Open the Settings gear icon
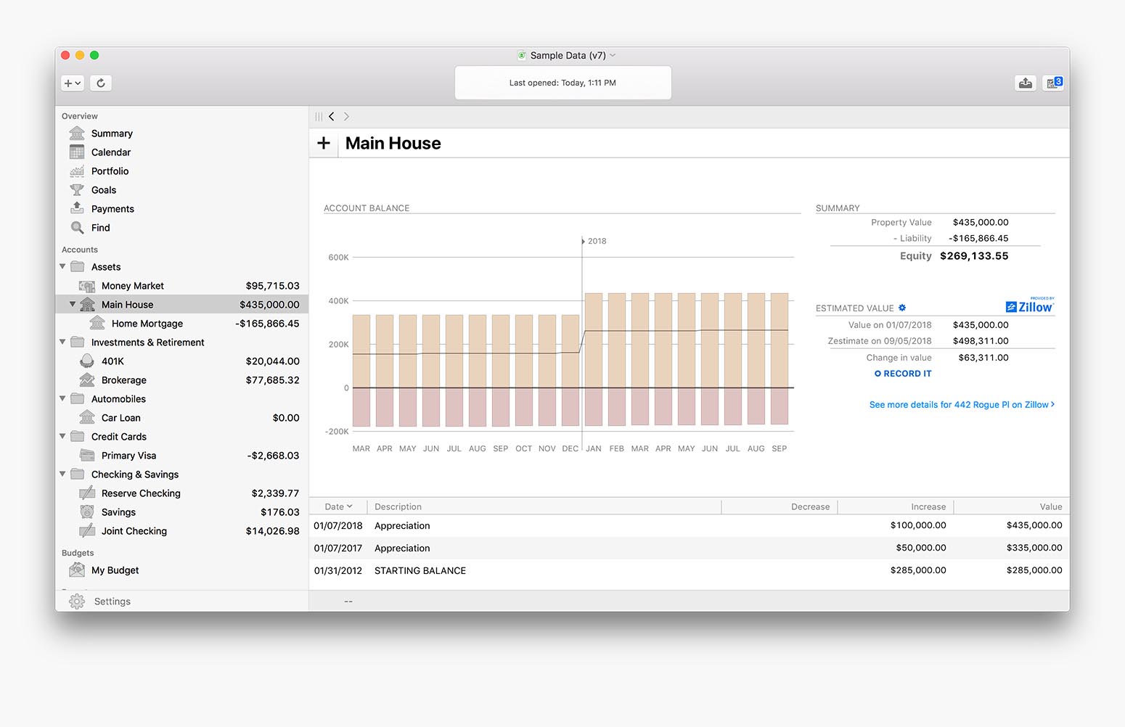 coord(77,601)
